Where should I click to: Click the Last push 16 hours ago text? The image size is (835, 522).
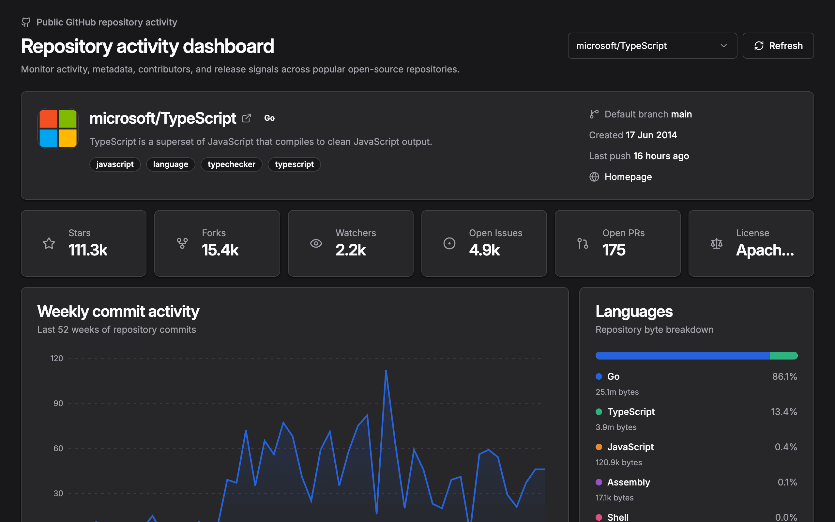pos(639,156)
